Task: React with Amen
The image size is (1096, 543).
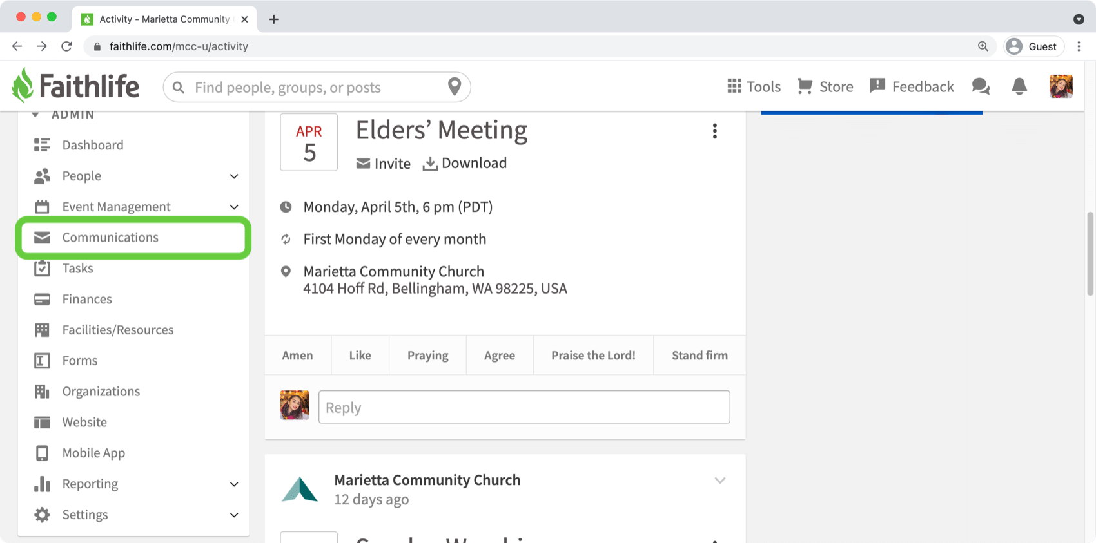Action: coord(297,356)
